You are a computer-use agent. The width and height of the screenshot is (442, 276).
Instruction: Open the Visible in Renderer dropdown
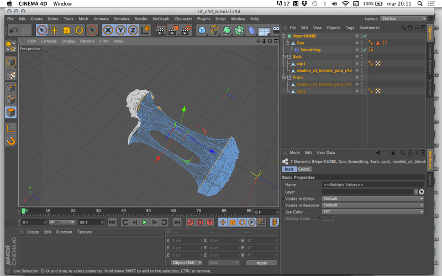373,205
